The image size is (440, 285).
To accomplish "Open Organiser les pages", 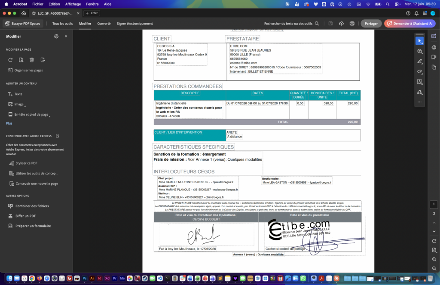I will click(25, 70).
